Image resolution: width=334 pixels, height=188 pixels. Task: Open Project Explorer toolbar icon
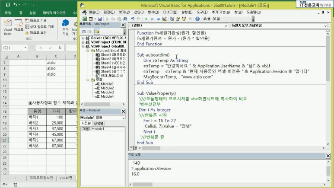(172, 19)
